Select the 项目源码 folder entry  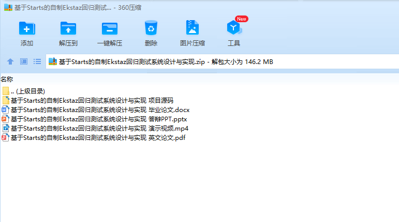92,101
